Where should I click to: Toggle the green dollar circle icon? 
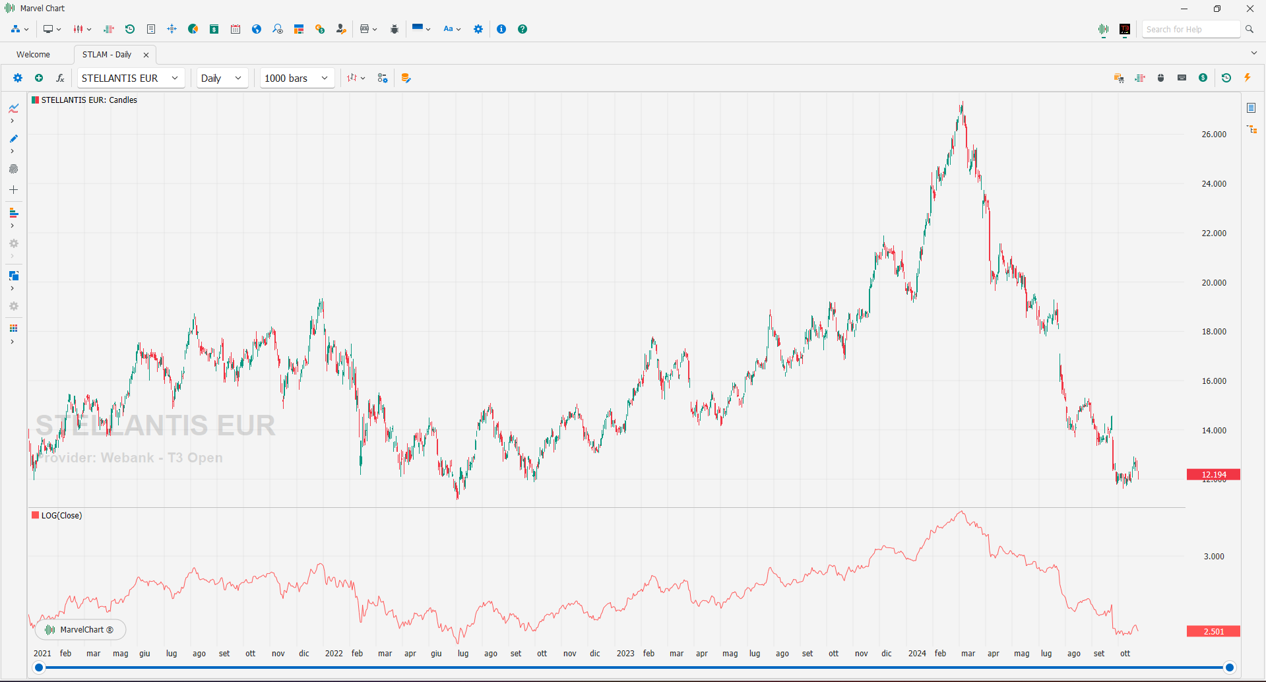coord(1203,78)
